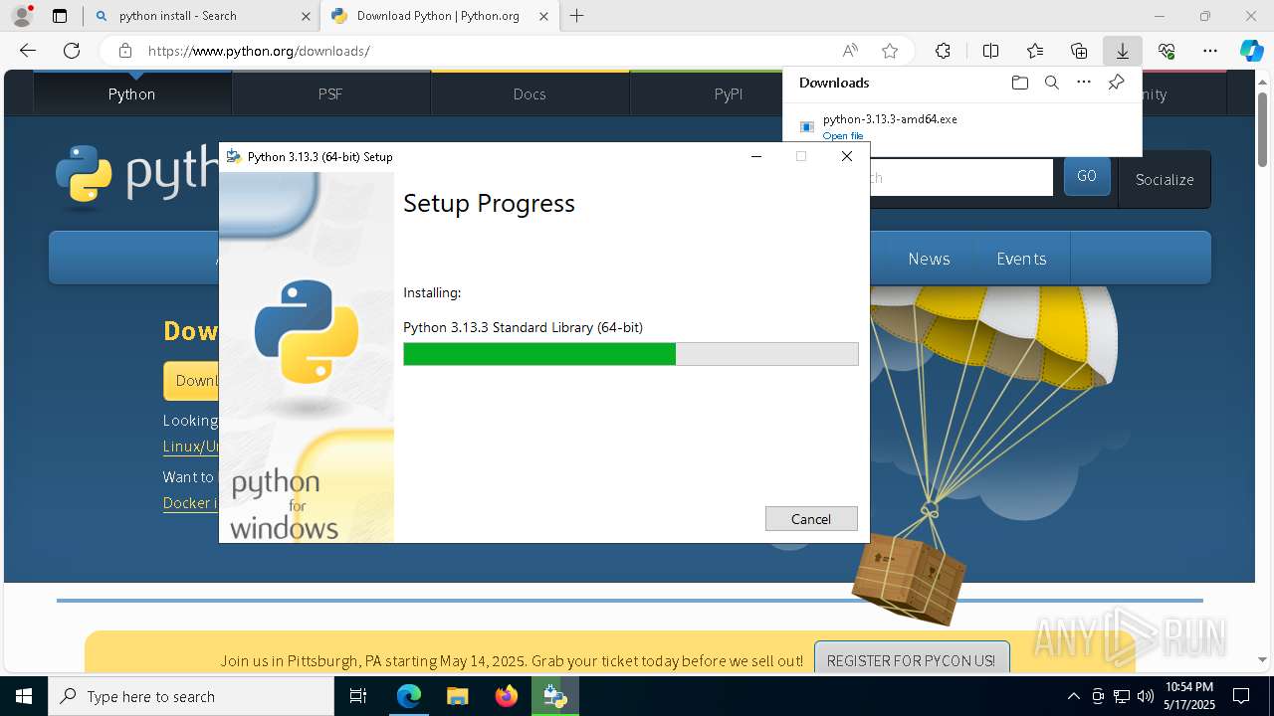1274x716 pixels.
Task: Open the Socialize menu
Action: 1165,179
